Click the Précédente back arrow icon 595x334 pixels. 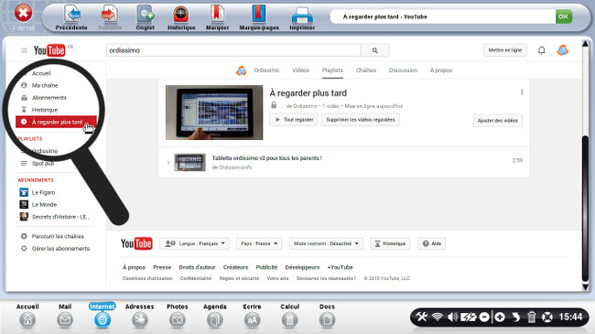coord(71,15)
